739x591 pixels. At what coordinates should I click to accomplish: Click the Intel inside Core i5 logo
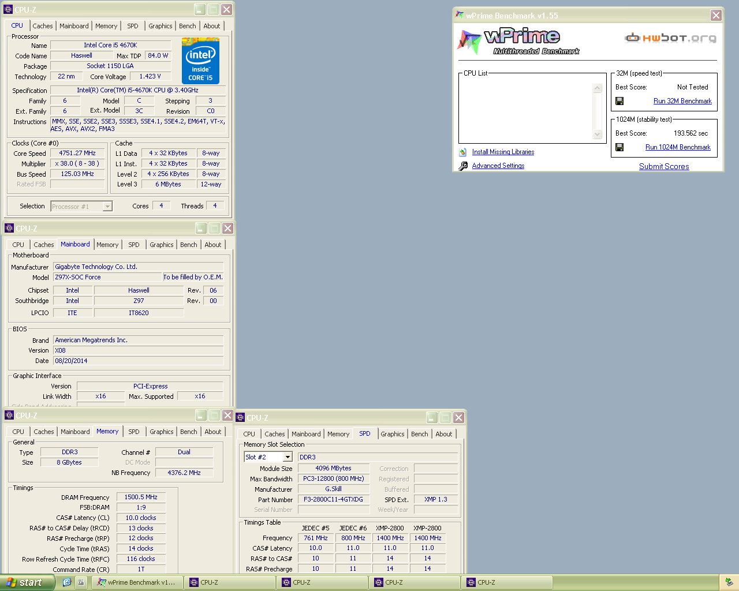(201, 61)
